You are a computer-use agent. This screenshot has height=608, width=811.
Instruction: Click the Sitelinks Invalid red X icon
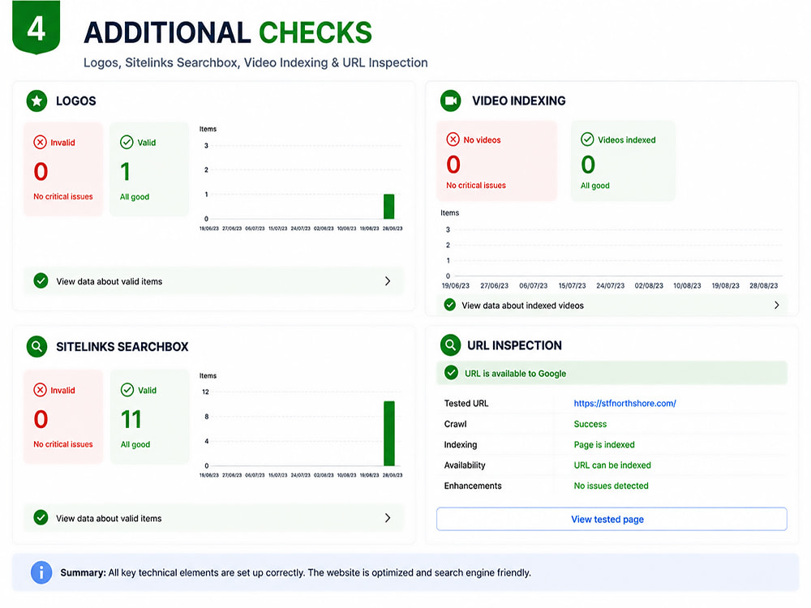40,390
